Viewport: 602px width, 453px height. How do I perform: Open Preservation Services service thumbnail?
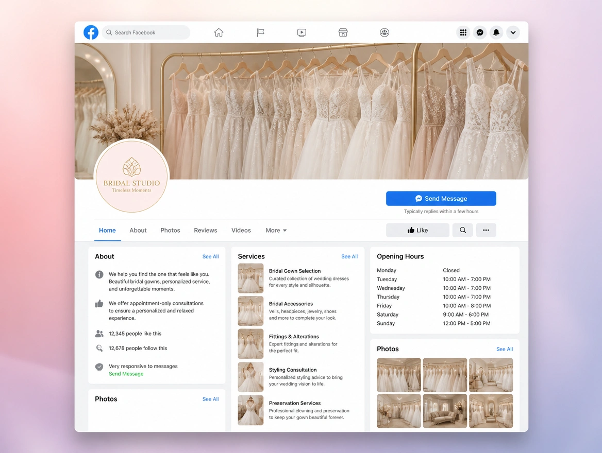pos(250,410)
